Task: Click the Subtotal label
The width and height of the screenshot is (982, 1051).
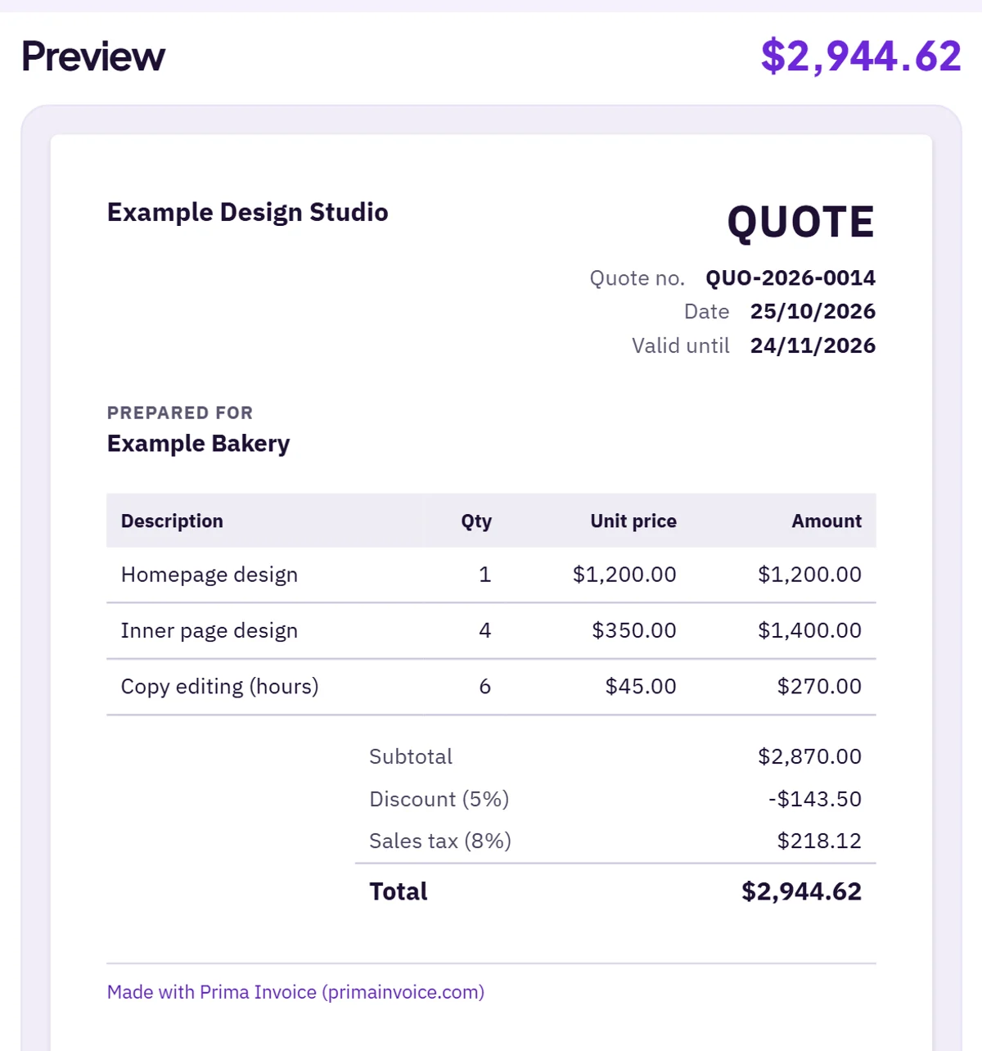Action: point(411,757)
